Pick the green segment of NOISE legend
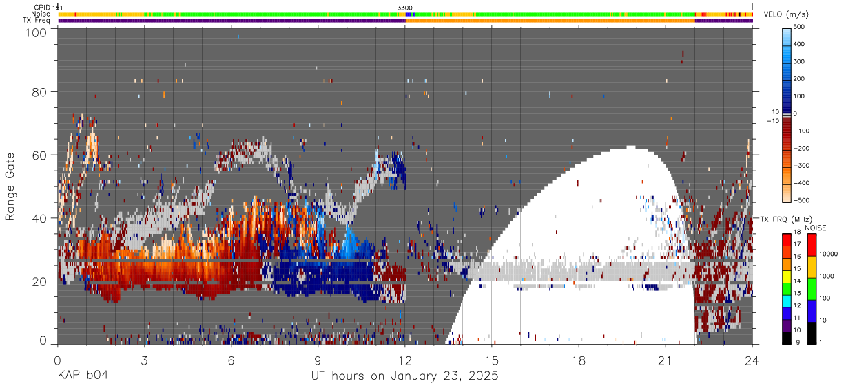846x390 pixels. tap(810, 288)
